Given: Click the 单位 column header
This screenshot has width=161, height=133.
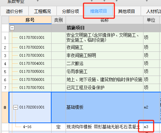Looking at the screenshot, I should point(151,20).
